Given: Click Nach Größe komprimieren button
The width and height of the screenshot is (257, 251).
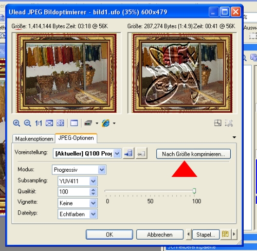Looking at the screenshot, I should coord(193,154).
